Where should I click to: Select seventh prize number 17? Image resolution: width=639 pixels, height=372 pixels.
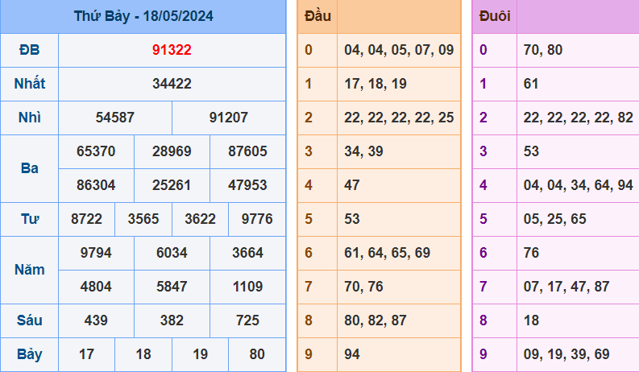pyautogui.click(x=86, y=354)
